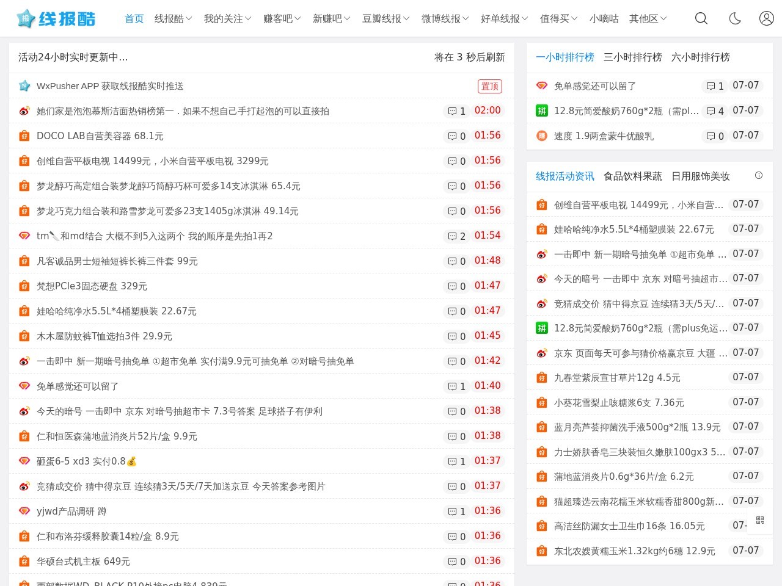Click shopping icon beside DOCO LAB自营美容器
Screen dimensions: 782x586
24,136
